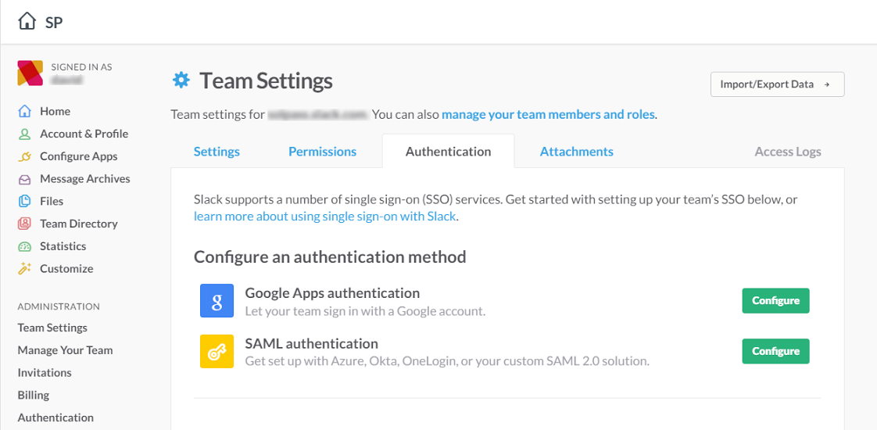Select the Authentication tab
Image resolution: width=877 pixels, height=430 pixels.
pos(448,152)
